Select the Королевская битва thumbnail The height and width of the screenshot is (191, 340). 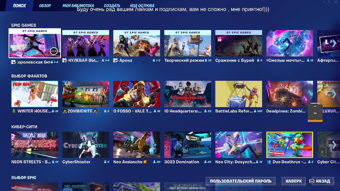pos(35,43)
